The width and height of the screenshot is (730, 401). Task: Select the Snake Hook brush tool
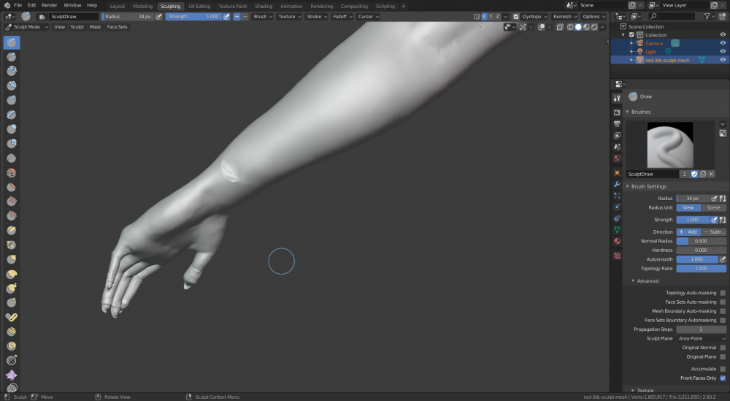pyautogui.click(x=12, y=288)
